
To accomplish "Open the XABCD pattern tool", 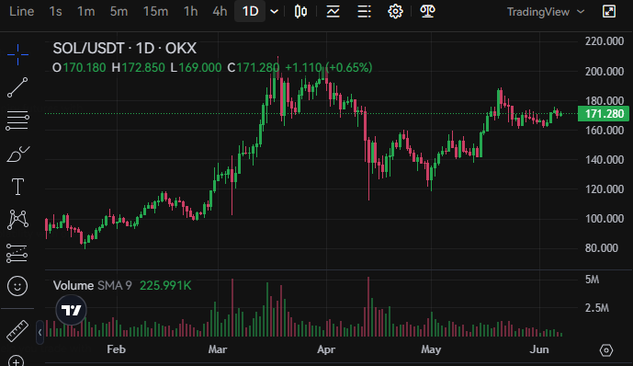I will coord(17,220).
